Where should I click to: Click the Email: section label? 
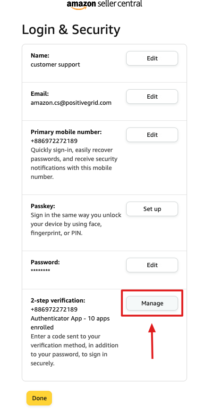40,94
